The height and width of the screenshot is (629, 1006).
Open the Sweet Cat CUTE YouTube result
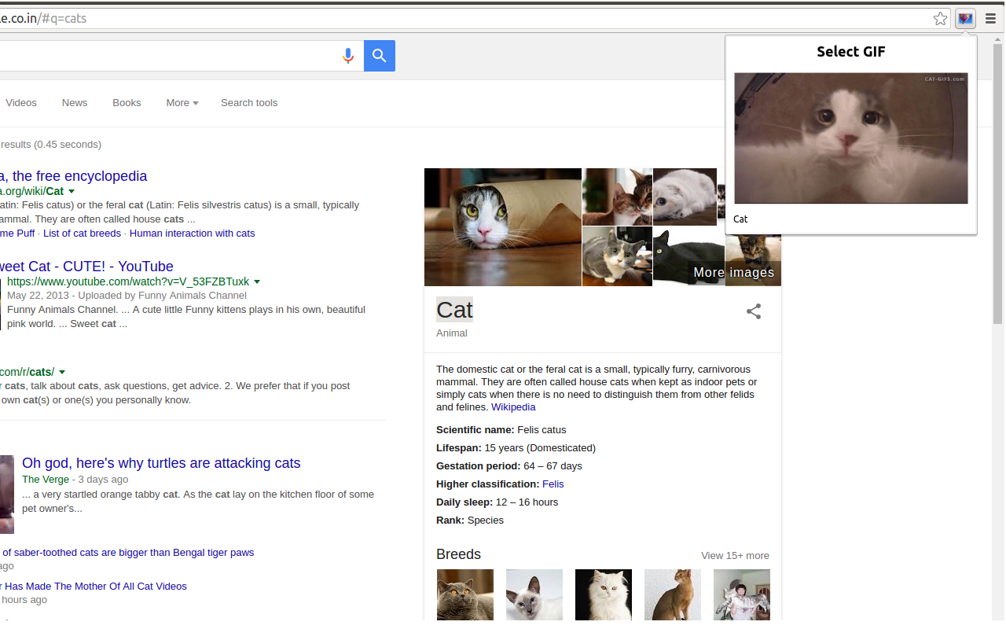[x=86, y=267]
